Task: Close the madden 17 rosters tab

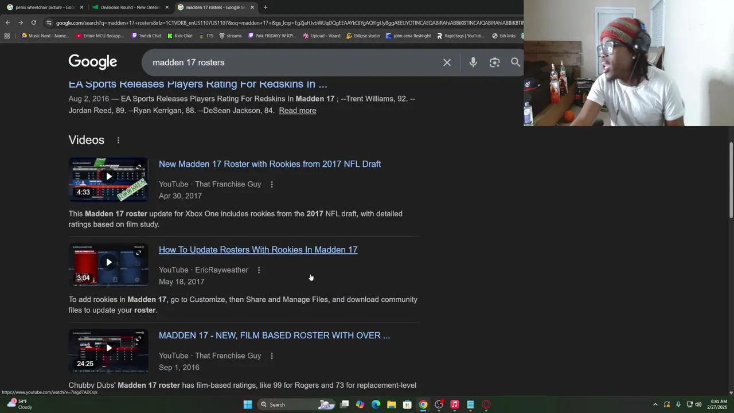Action: point(252,7)
